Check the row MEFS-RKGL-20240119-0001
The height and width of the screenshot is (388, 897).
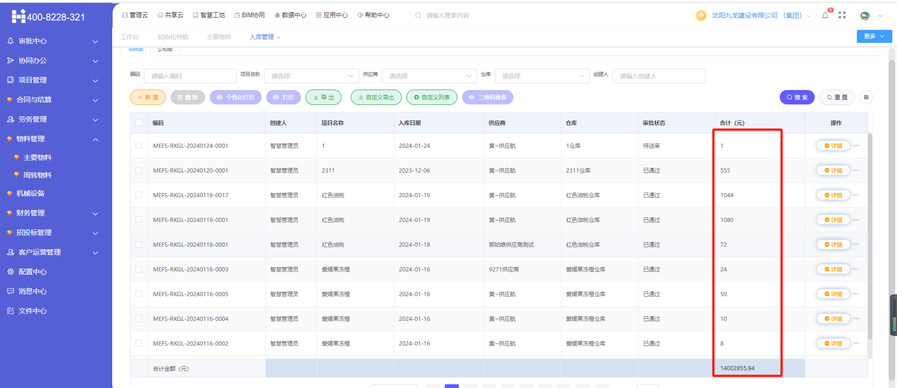[x=139, y=220]
